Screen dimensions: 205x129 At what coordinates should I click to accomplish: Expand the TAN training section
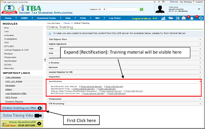125,49
